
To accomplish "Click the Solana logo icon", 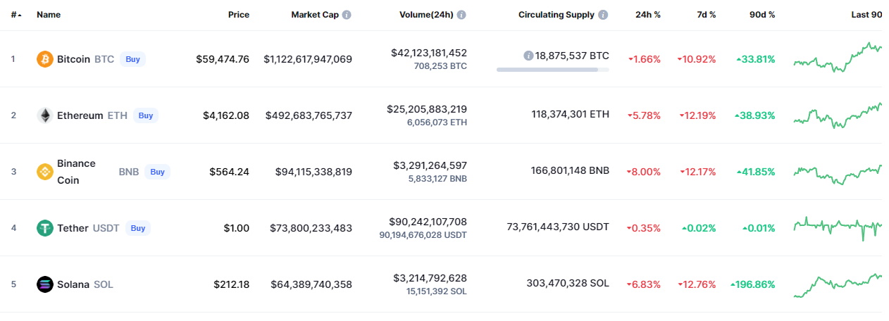I will click(45, 284).
